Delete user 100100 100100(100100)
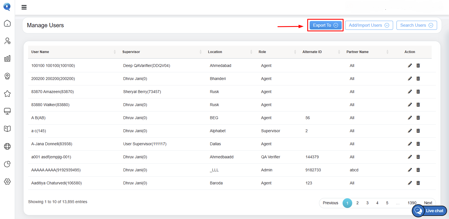 pos(418,66)
